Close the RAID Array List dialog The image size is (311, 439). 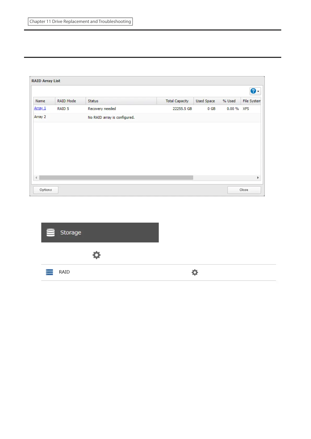tap(244, 190)
